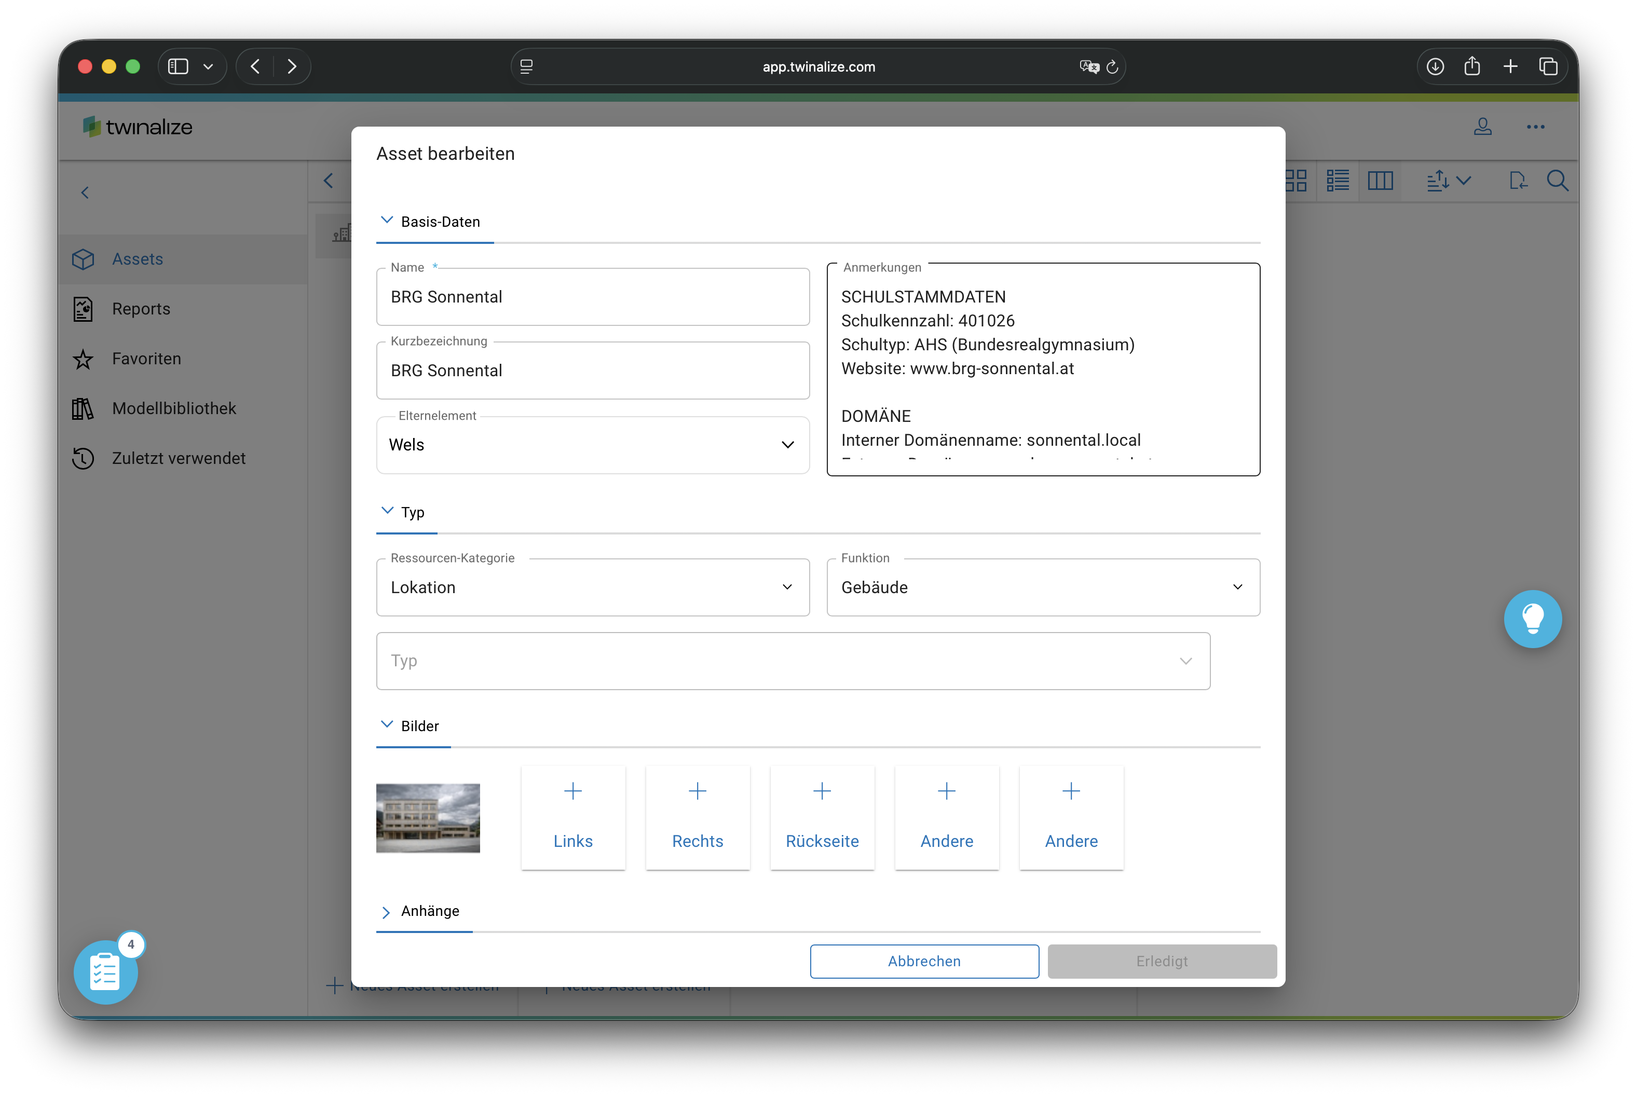
Task: Open Modellbibliothek in the sidebar
Action: coord(173,408)
